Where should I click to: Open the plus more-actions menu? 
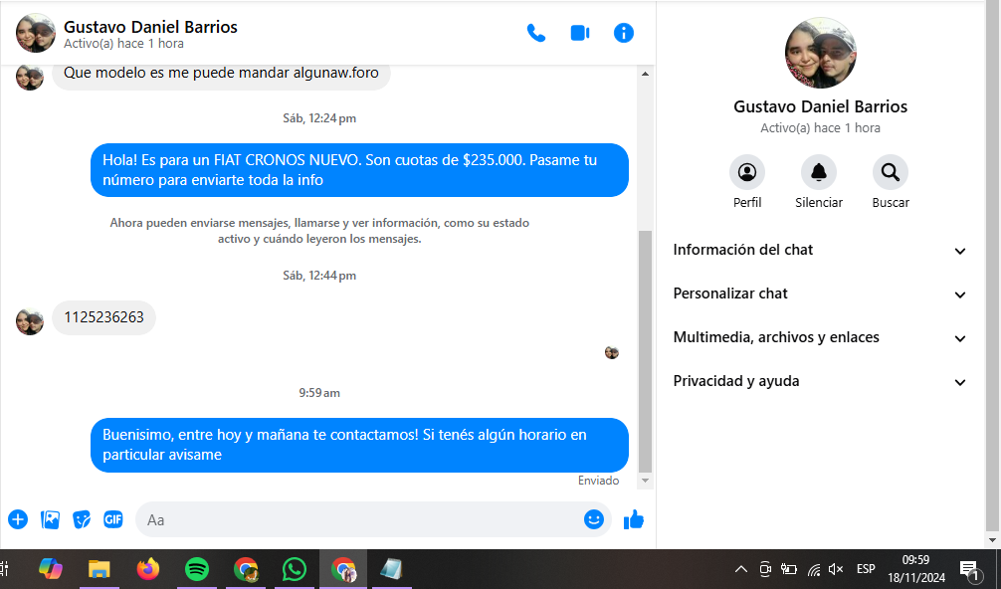coord(18,519)
